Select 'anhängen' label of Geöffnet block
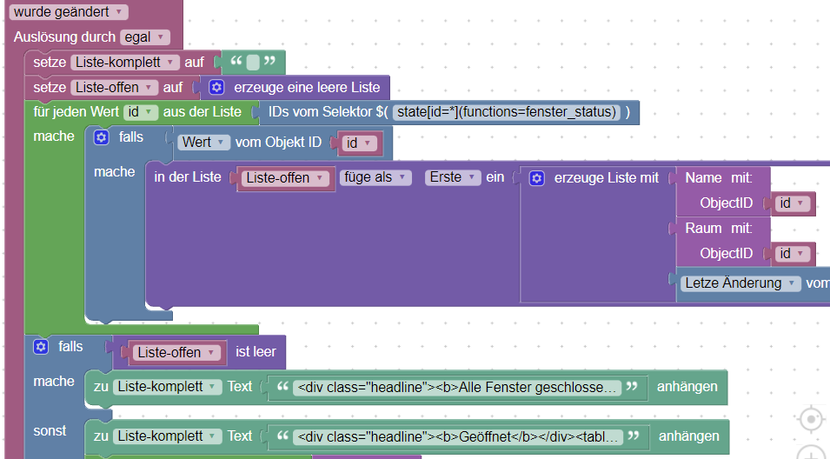This screenshot has height=459, width=830. point(688,436)
